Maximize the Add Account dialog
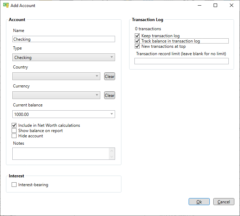Screen dimensions: 240x216 (x=215, y=5)
